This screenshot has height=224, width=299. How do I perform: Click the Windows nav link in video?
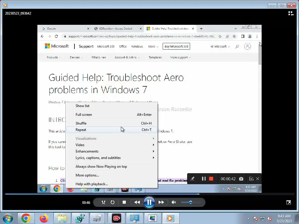tap(137, 46)
